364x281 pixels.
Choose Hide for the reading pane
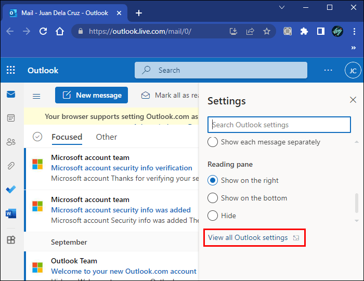[x=213, y=216]
